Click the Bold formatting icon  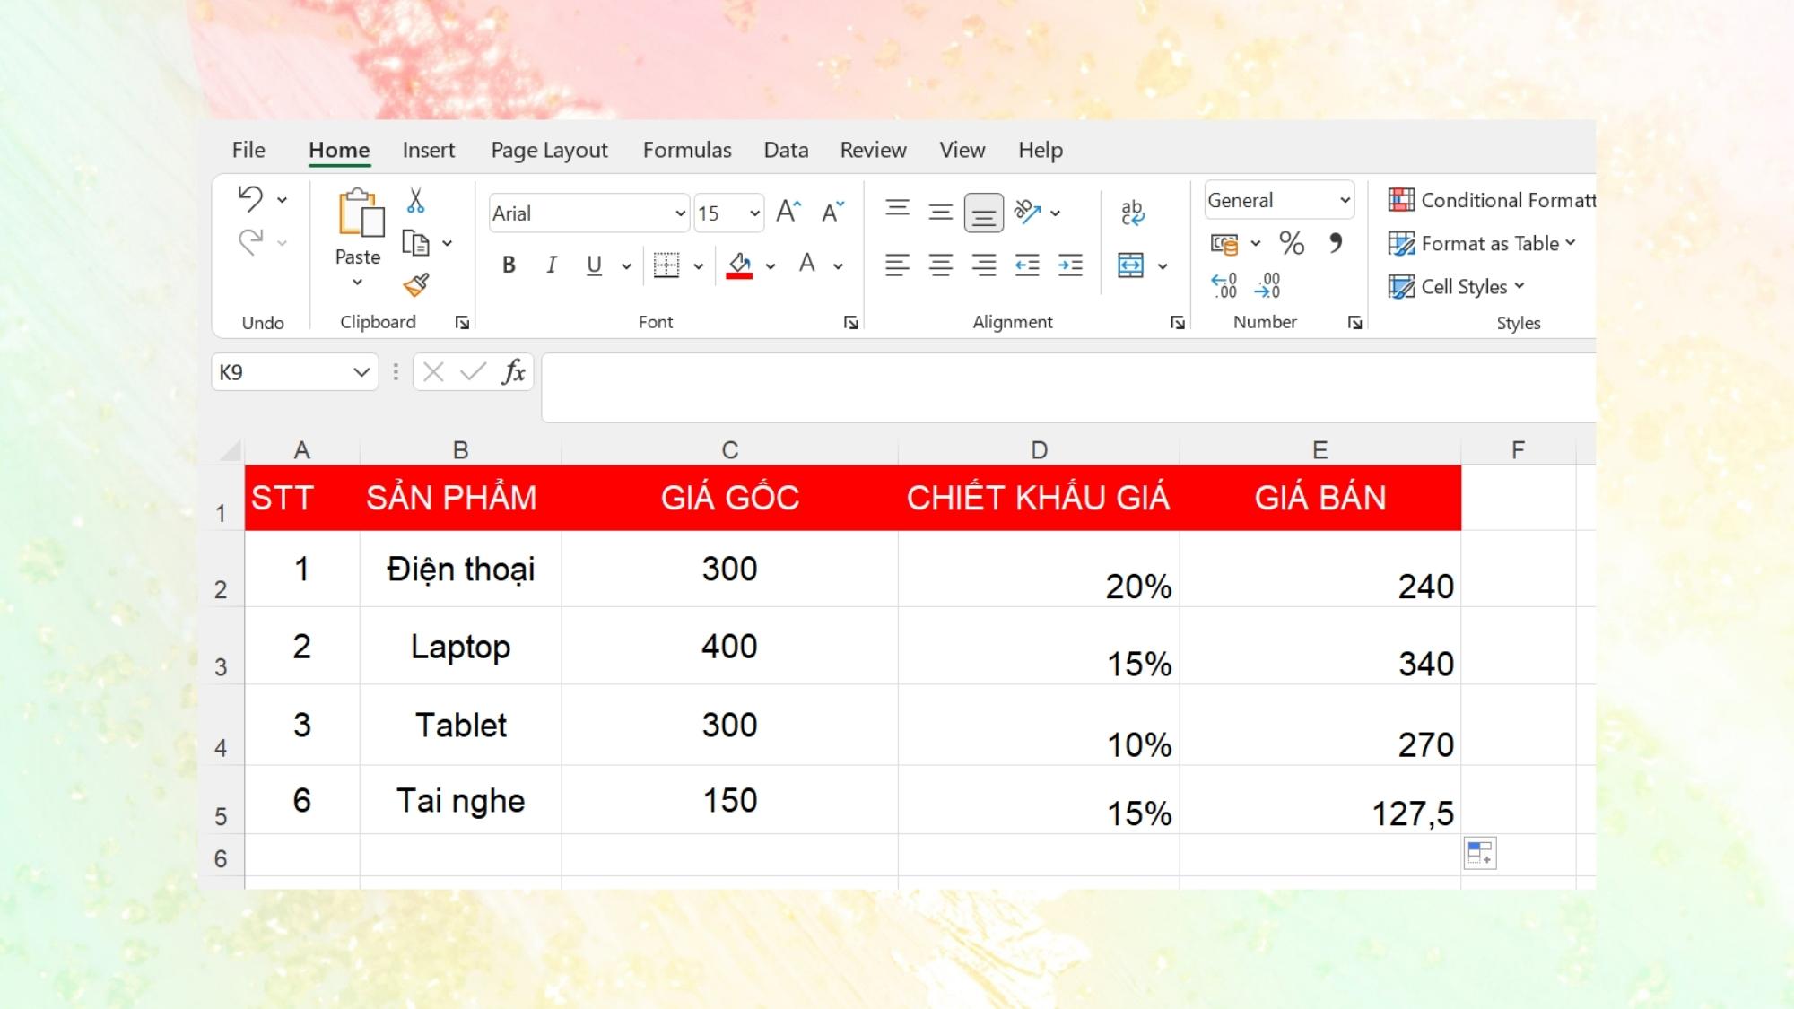[507, 265]
